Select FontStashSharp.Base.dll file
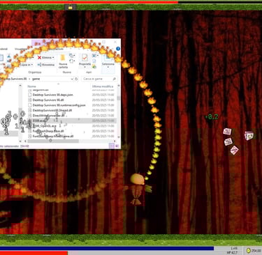Viewport: 262px width, 255px height. [48, 131]
